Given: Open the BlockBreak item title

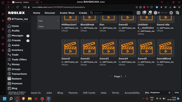Looking at the screenshot, I should click(87, 25).
